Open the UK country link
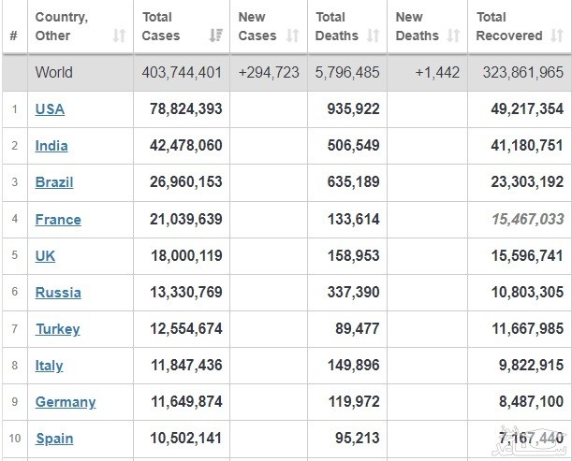This screenshot has height=461, width=572. tap(45, 256)
